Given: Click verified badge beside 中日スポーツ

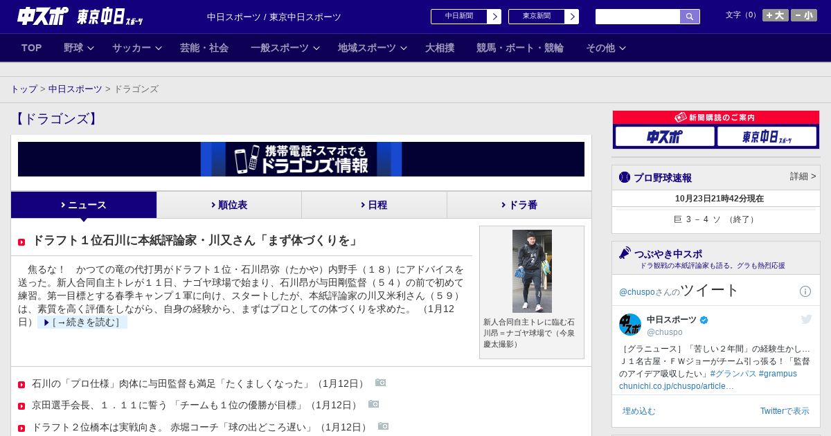Looking at the screenshot, I should [x=704, y=320].
